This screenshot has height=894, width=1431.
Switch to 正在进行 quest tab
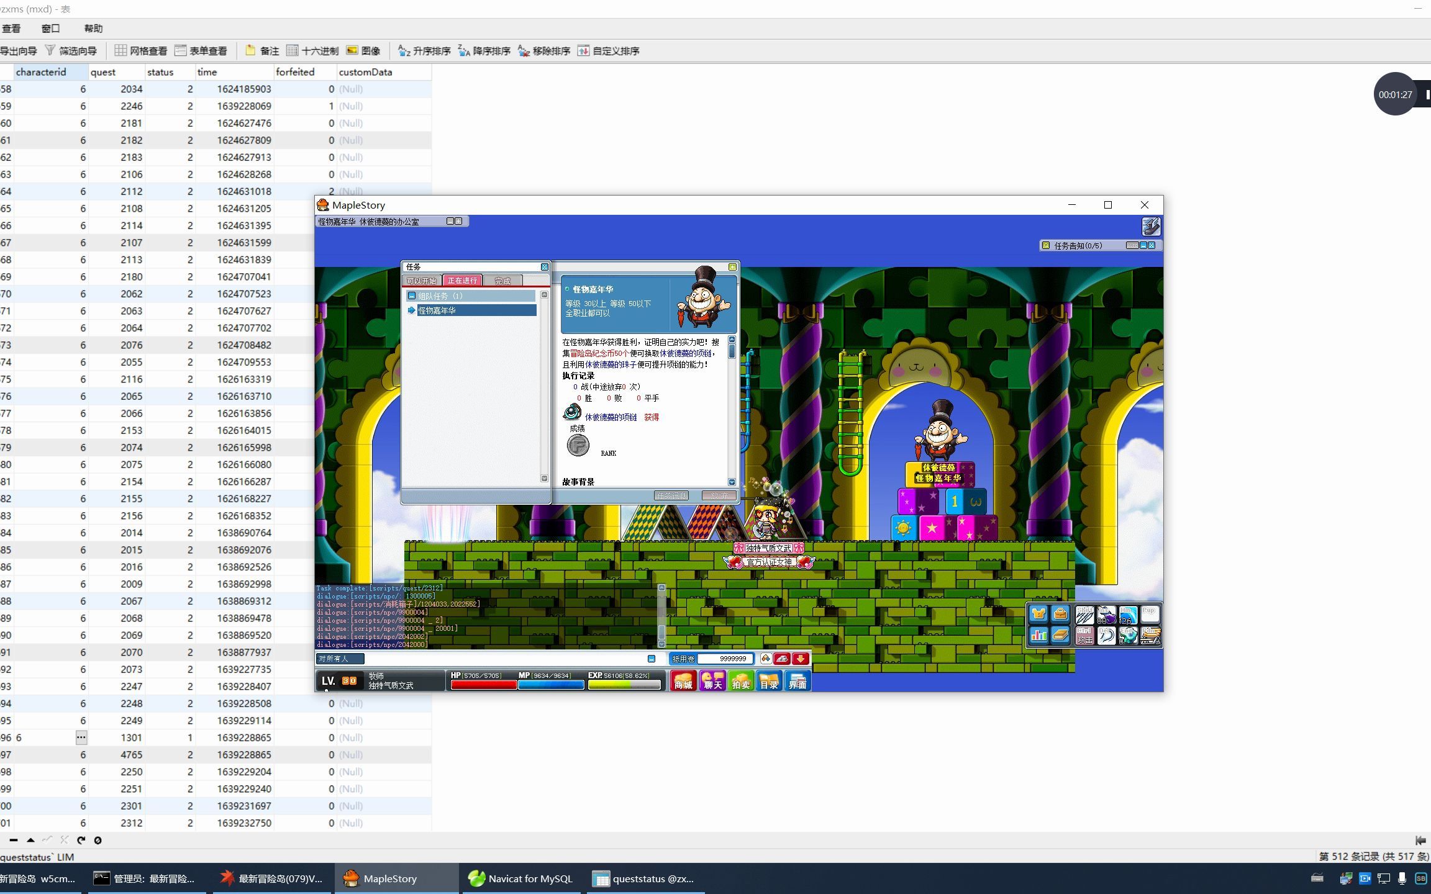[x=462, y=281]
